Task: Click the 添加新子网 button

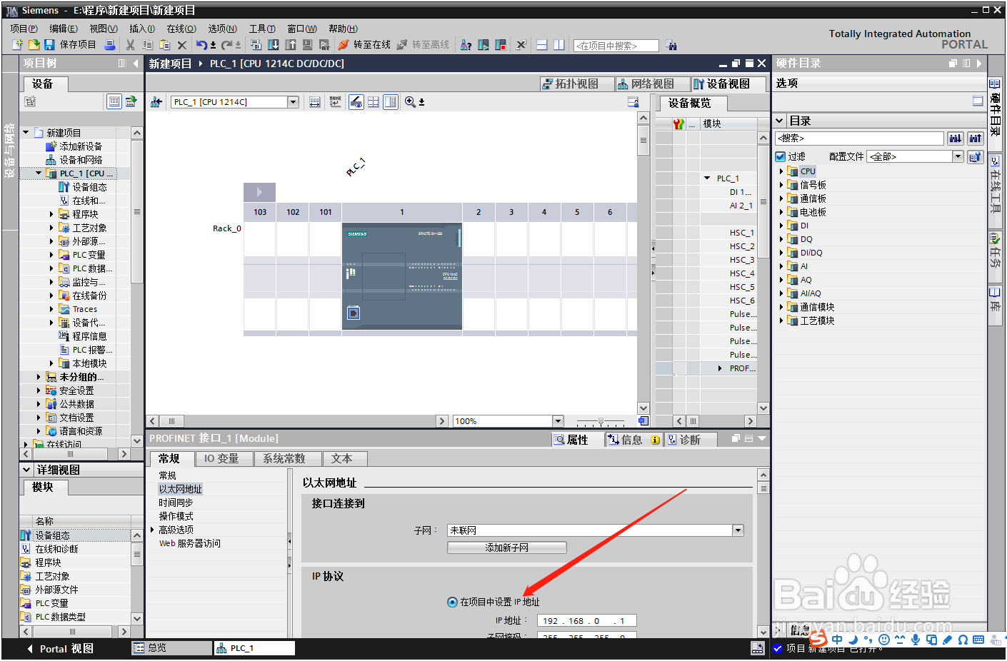Action: (x=506, y=548)
